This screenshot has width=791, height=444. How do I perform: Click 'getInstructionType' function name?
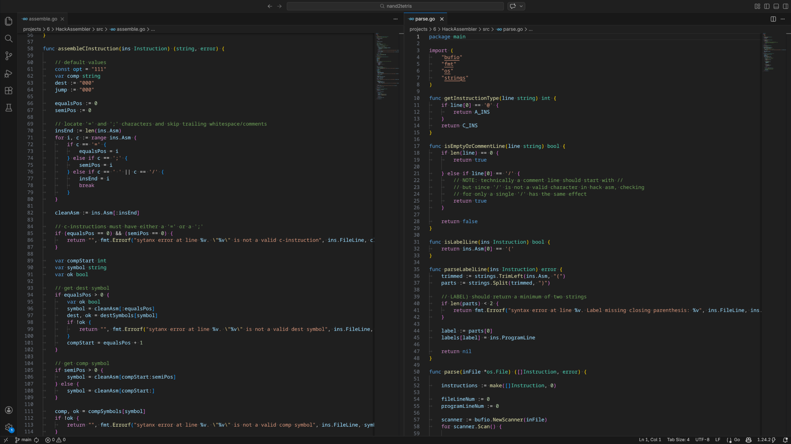coord(471,98)
